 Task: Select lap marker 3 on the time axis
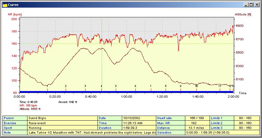pos(85,86)
